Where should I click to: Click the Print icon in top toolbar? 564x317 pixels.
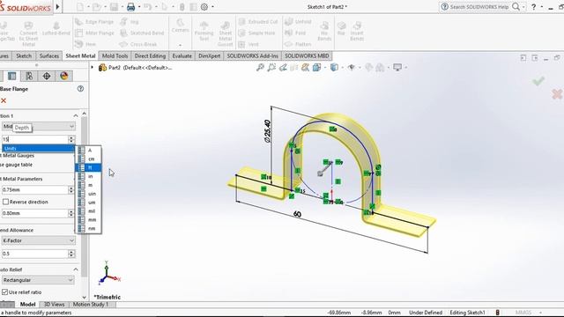(131, 6)
